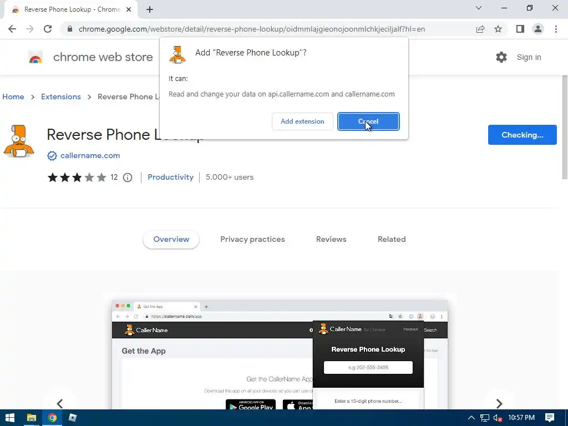Go forward in browser
568x426 pixels.
30,29
